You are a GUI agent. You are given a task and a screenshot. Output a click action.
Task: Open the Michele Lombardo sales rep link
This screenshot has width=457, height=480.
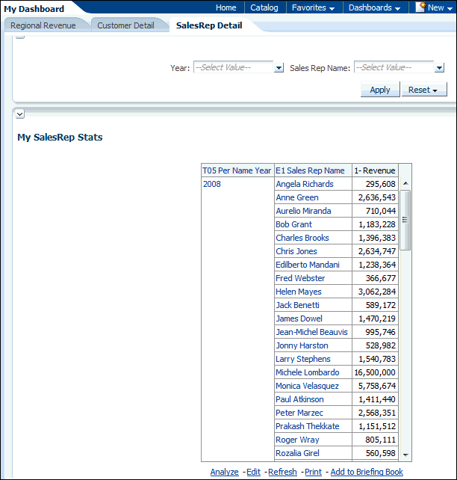pos(307,372)
